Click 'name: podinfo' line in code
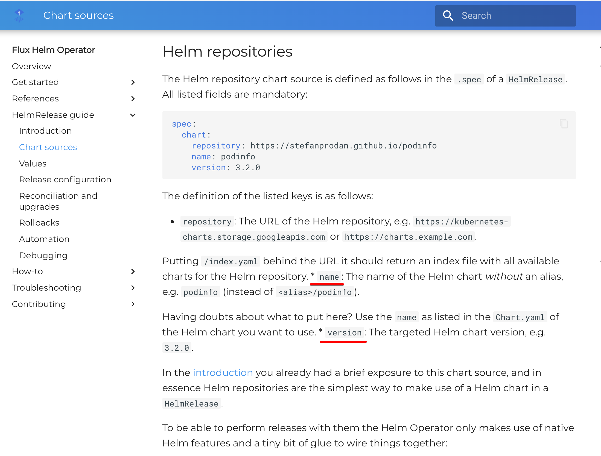 click(223, 157)
